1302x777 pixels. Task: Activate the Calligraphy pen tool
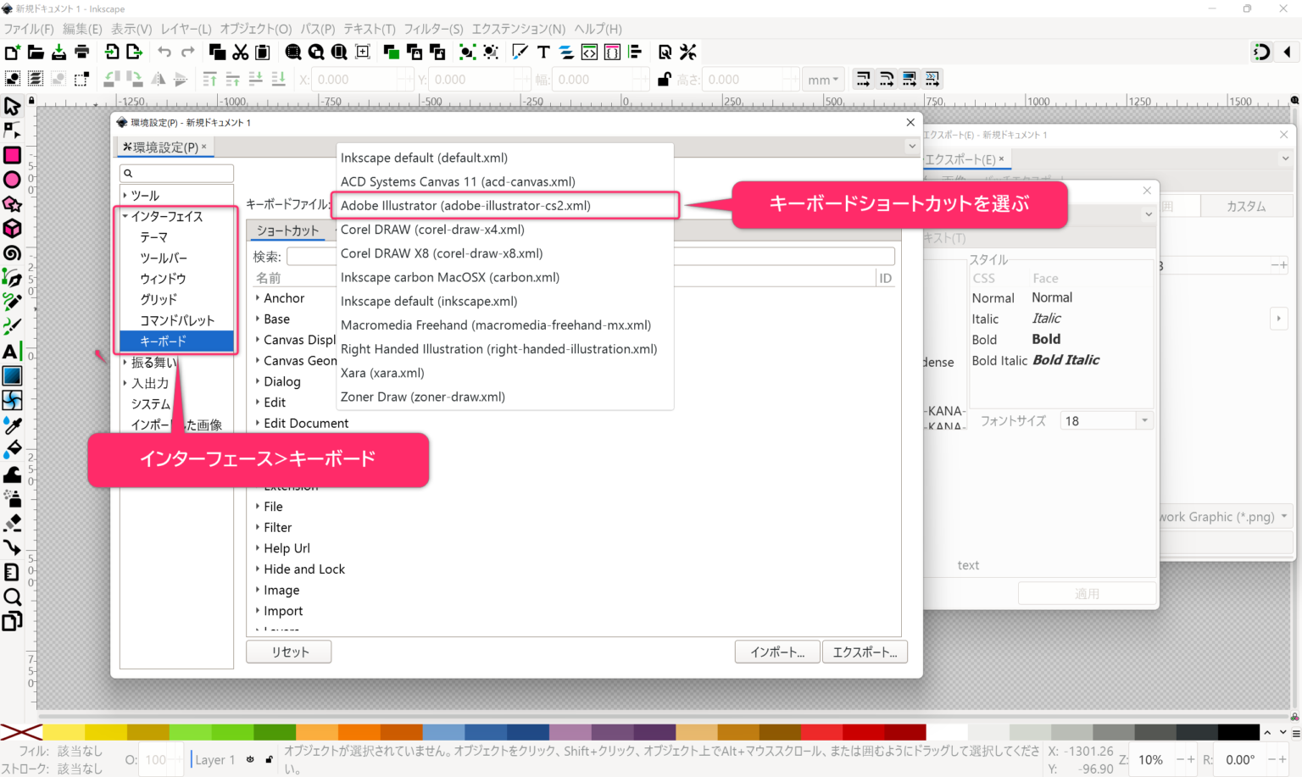click(13, 325)
